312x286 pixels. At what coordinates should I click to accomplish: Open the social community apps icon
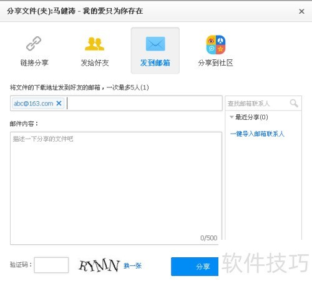[x=216, y=44]
